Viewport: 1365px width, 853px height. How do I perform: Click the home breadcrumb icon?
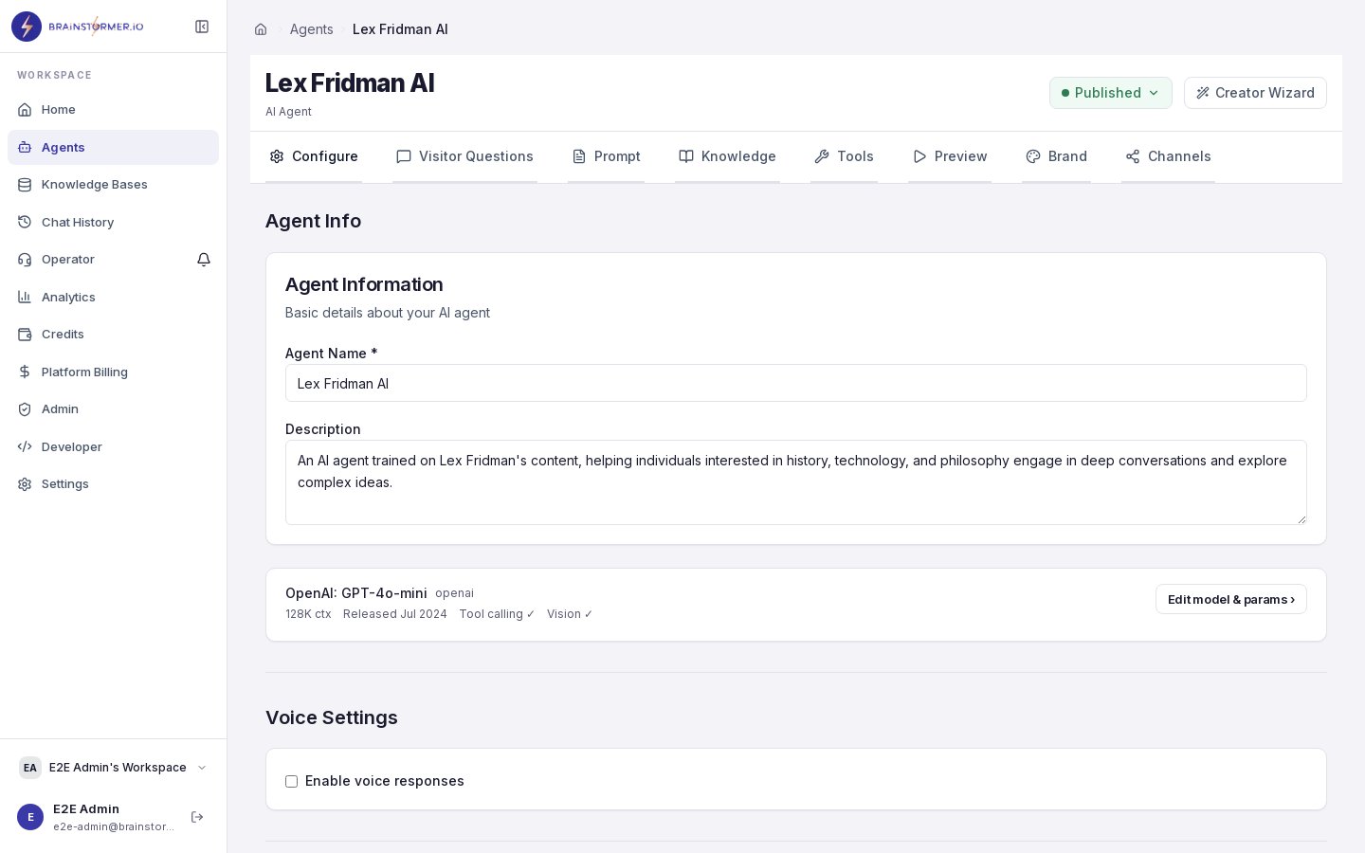coord(261,29)
